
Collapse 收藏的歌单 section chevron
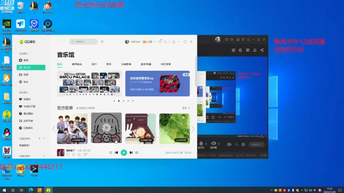(x=44, y=156)
